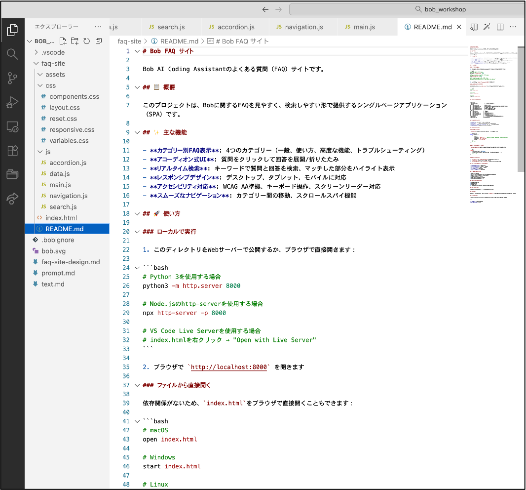Go forward with the navigation arrow

278,9
